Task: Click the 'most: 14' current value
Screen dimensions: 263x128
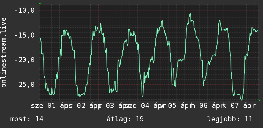Action: click(27, 119)
